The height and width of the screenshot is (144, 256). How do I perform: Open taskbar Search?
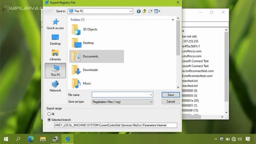[x=18, y=139]
